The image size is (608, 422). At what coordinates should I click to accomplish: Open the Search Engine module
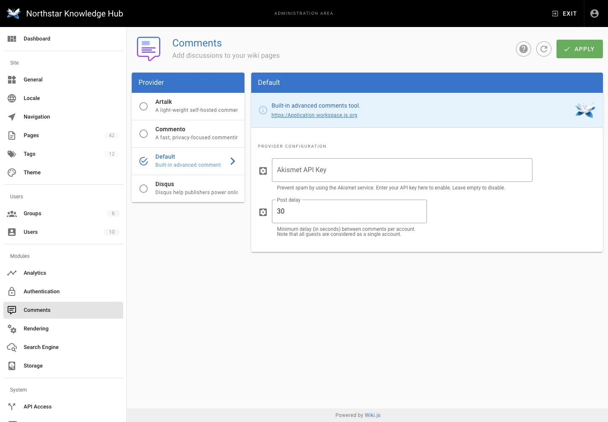[x=63, y=347]
